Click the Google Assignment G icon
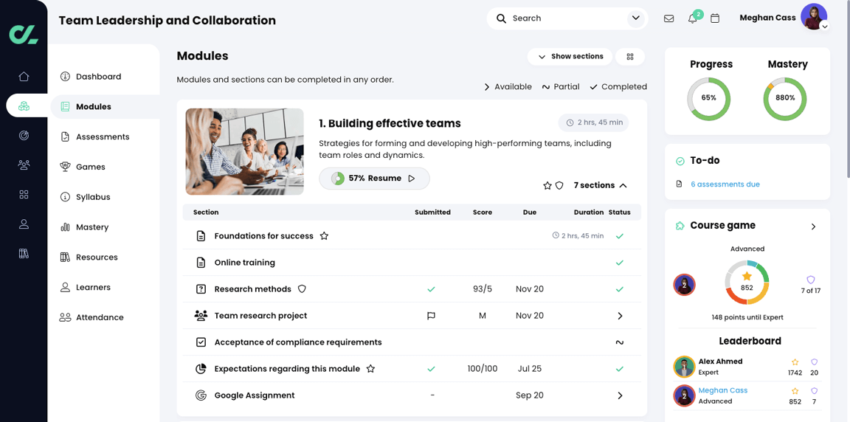Viewport: 850px width, 422px height. point(201,395)
